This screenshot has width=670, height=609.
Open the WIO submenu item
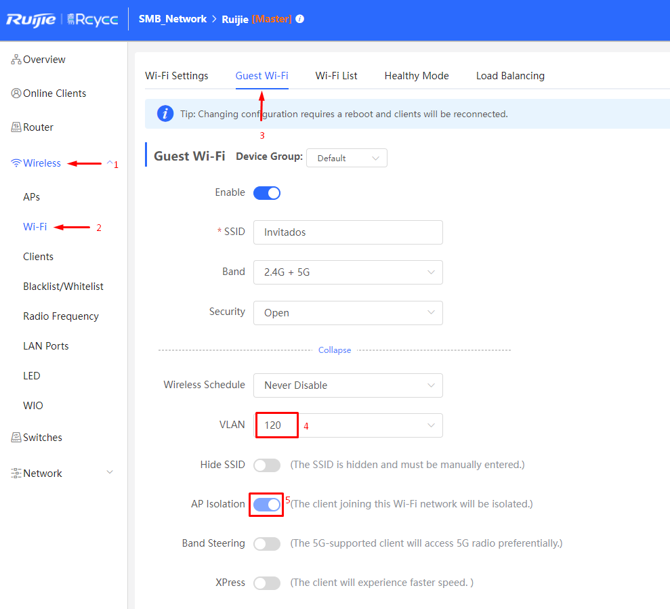pyautogui.click(x=33, y=406)
